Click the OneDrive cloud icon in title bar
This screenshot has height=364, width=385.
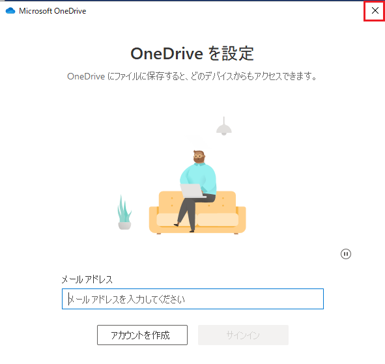(10, 11)
